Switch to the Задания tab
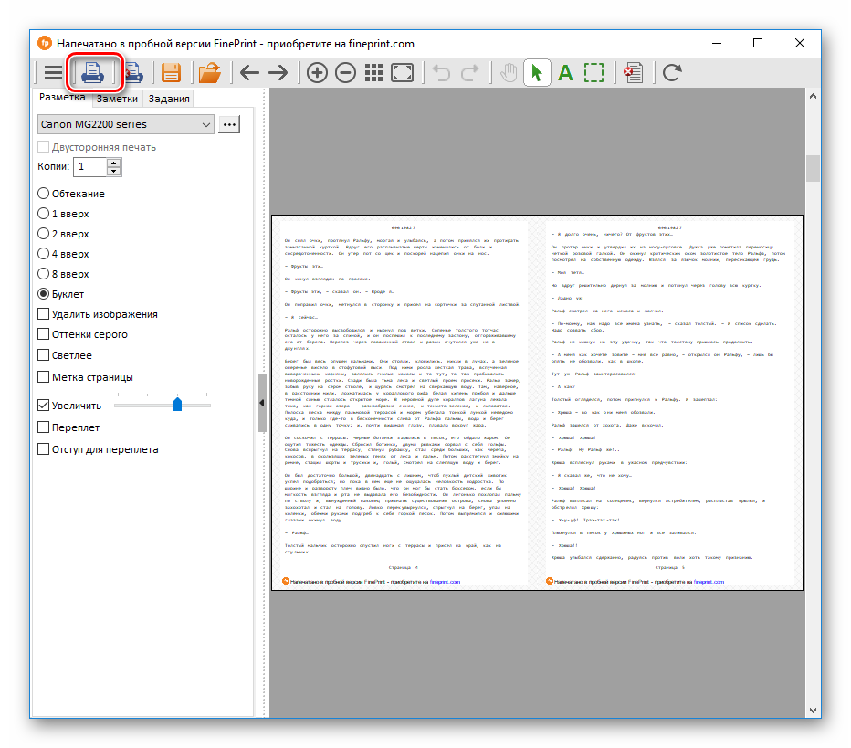Image resolution: width=851 pixels, height=748 pixels. pos(169,100)
